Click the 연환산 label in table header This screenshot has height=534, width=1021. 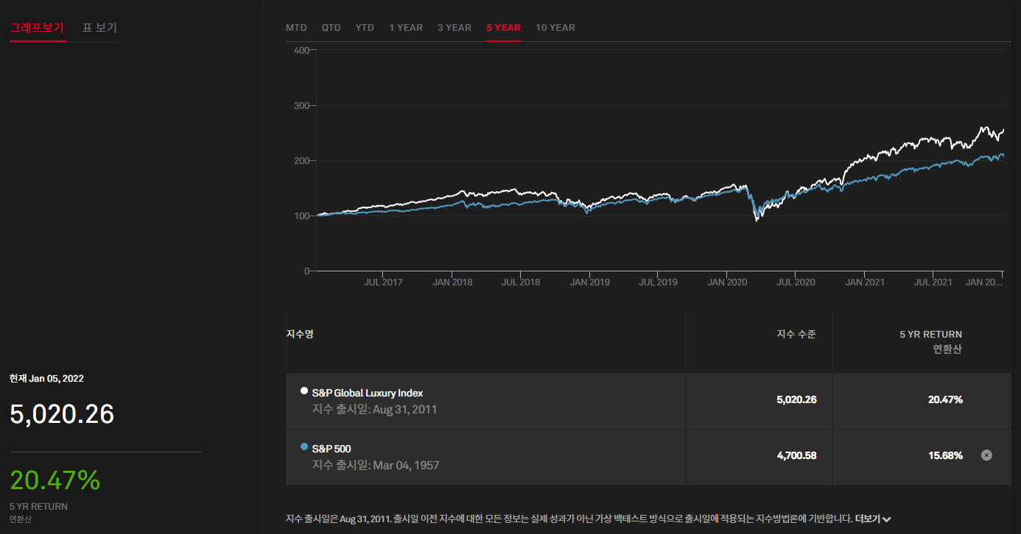pos(947,349)
